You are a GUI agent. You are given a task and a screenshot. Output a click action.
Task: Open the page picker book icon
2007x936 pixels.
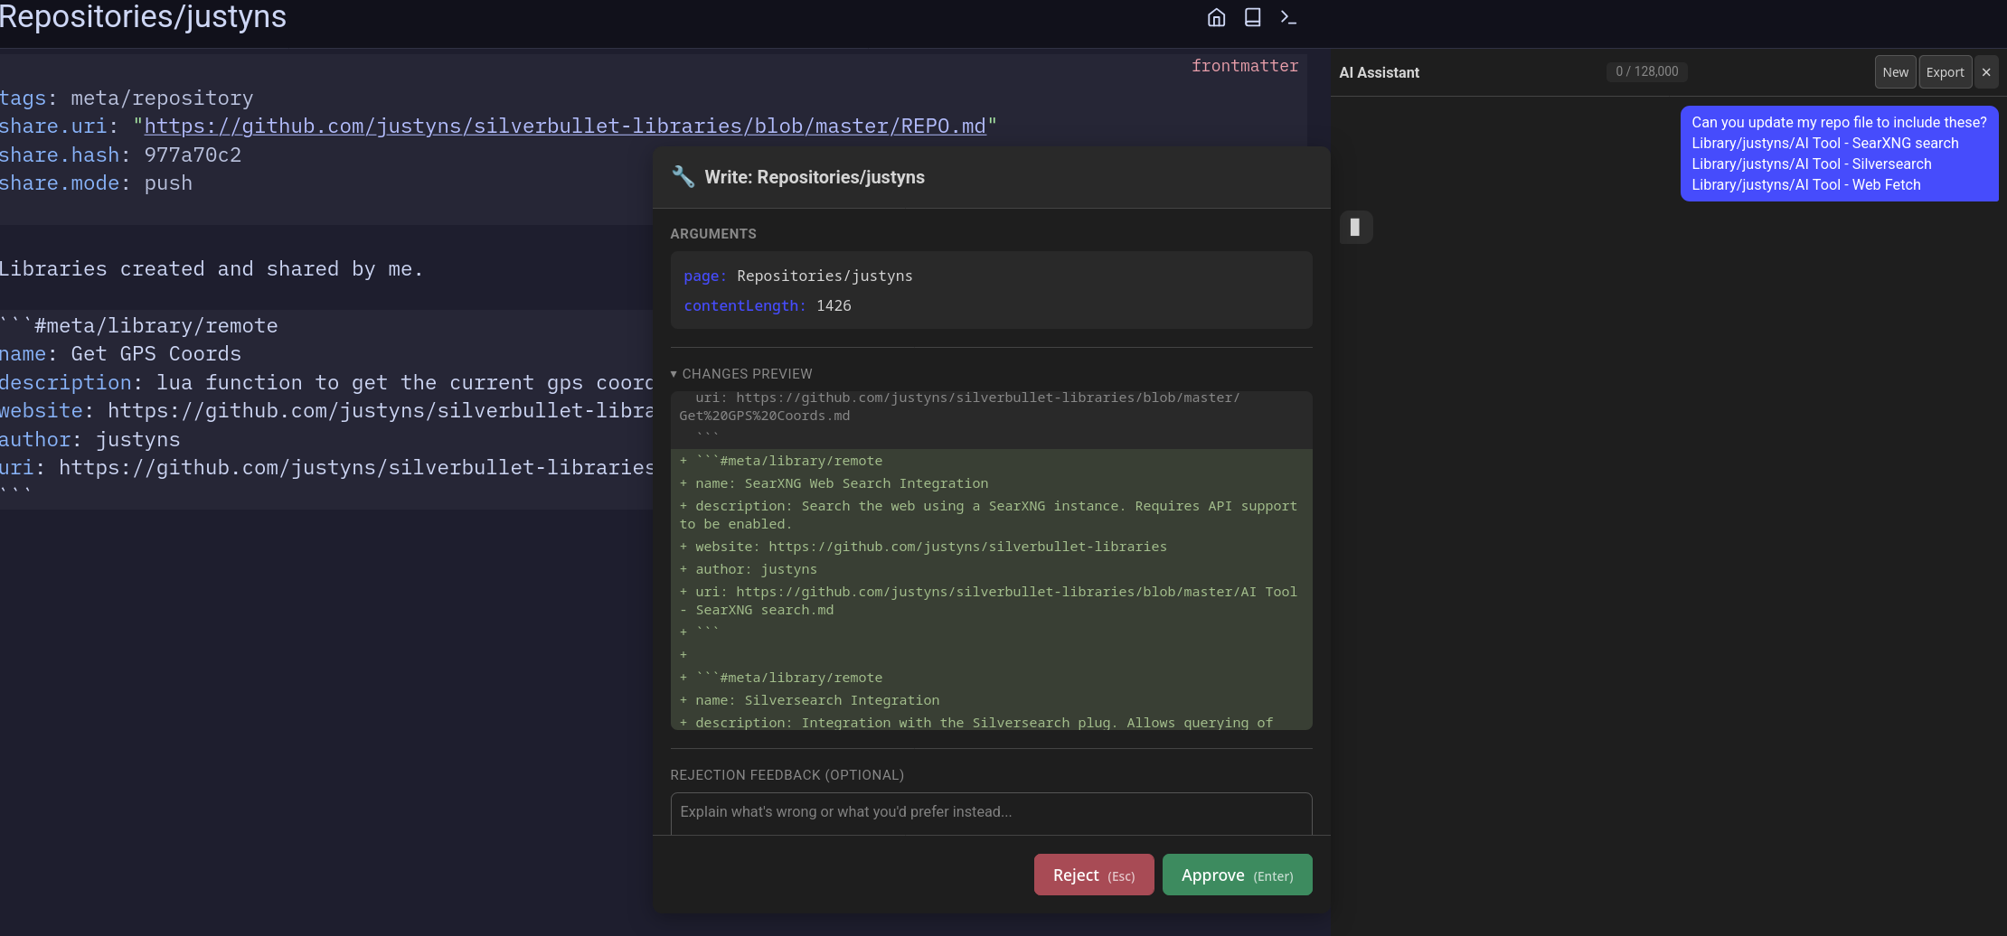click(x=1252, y=18)
